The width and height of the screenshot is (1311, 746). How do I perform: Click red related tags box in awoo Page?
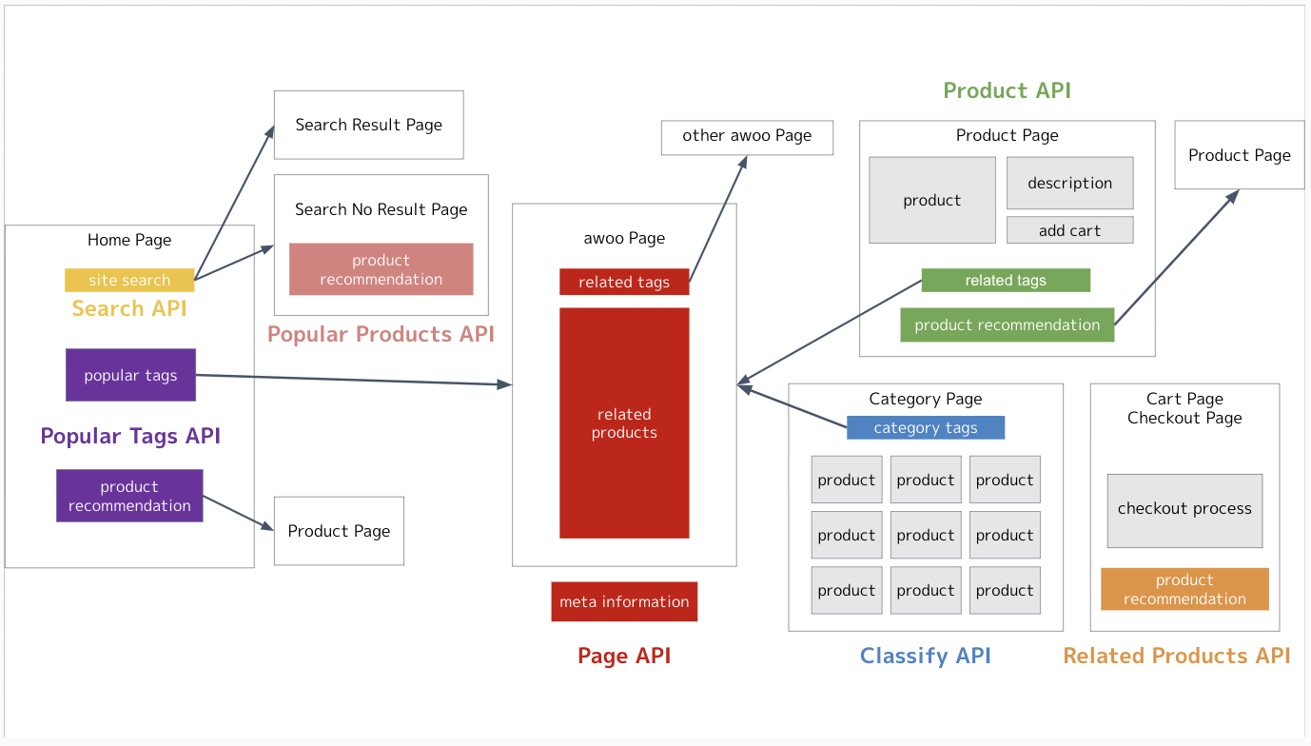click(x=624, y=282)
